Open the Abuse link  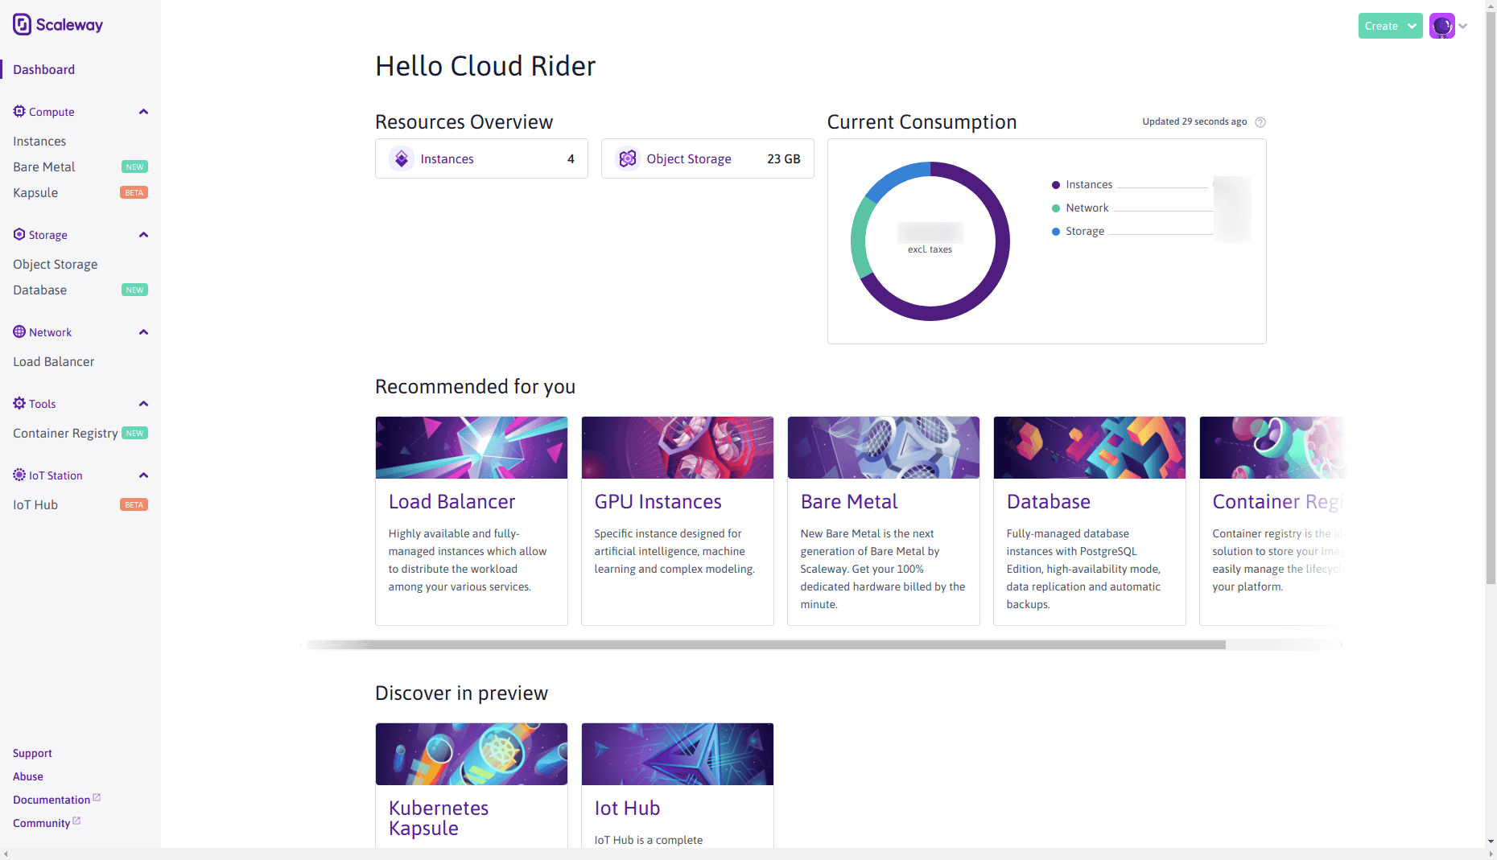coord(28,776)
